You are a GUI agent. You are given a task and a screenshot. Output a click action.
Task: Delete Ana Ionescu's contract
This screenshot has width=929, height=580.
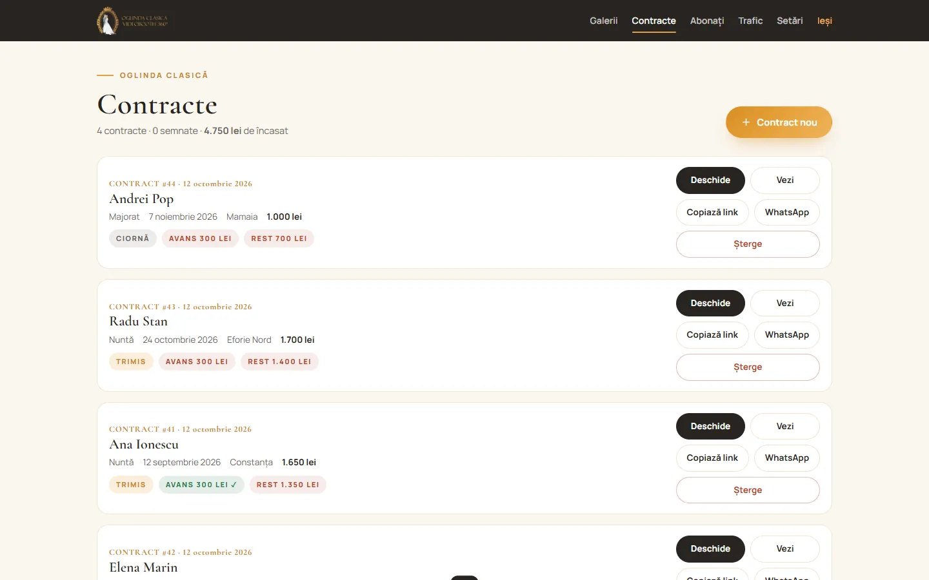coord(748,490)
